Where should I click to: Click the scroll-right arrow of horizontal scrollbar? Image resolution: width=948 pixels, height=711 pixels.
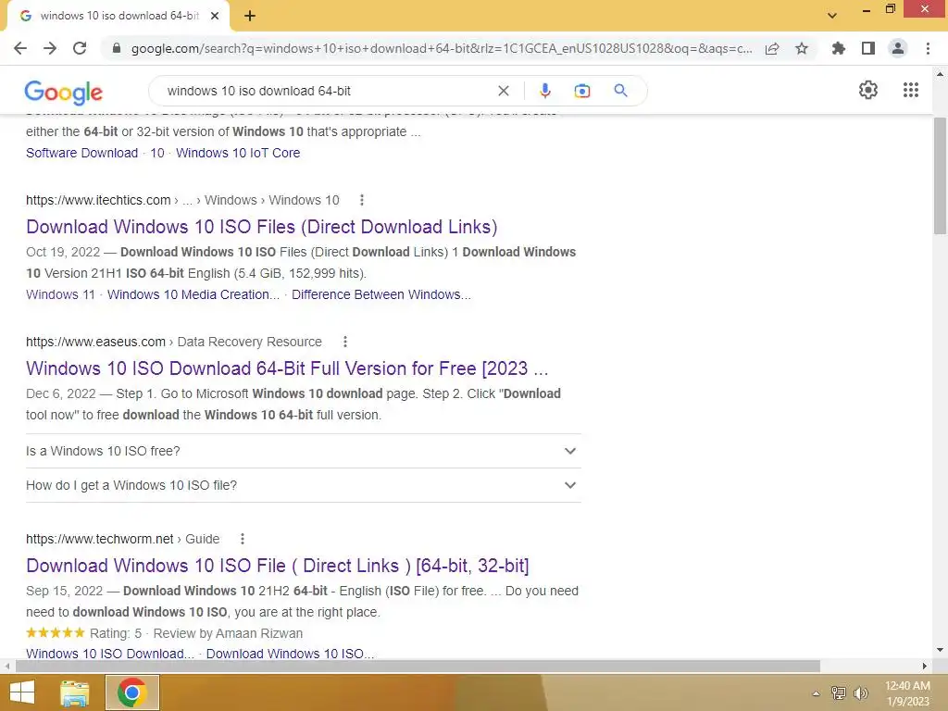925,667
